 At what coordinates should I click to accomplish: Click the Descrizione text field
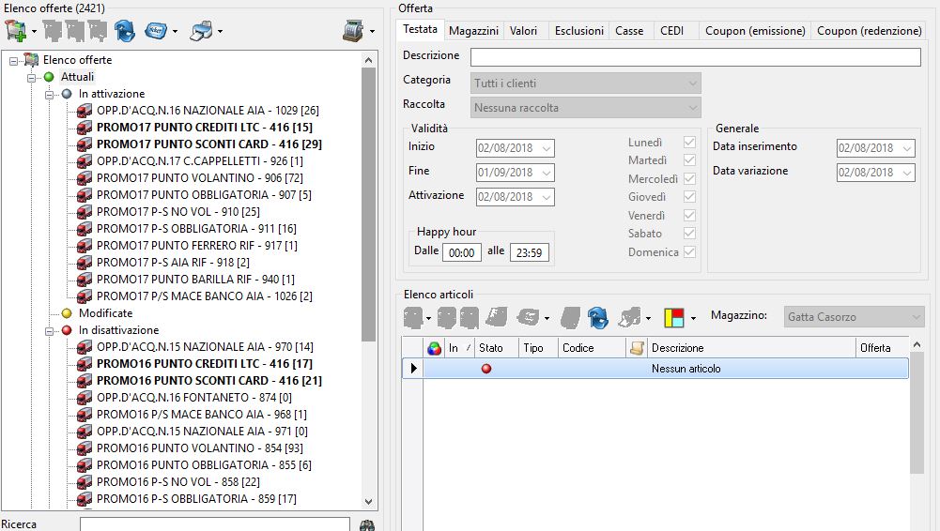pos(695,57)
